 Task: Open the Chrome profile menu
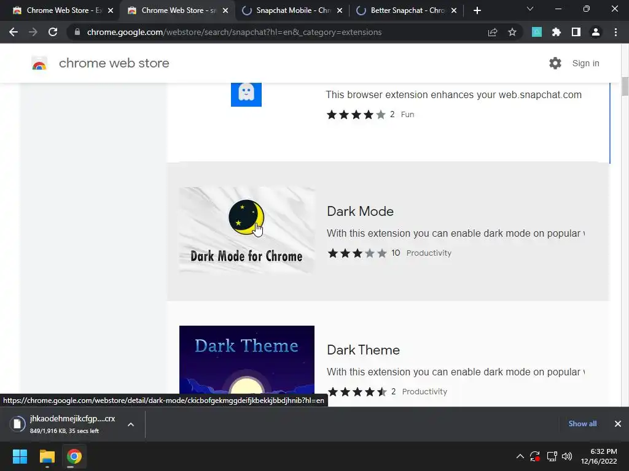point(596,32)
